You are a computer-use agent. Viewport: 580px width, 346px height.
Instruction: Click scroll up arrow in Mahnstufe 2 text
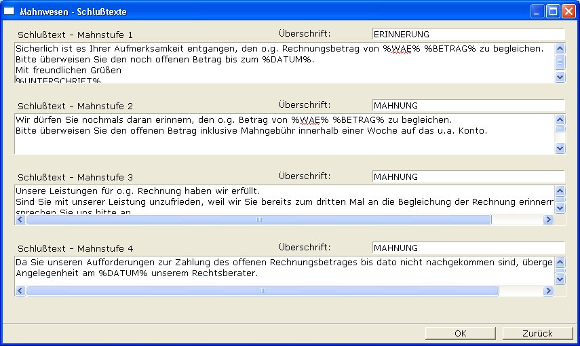coord(560,119)
